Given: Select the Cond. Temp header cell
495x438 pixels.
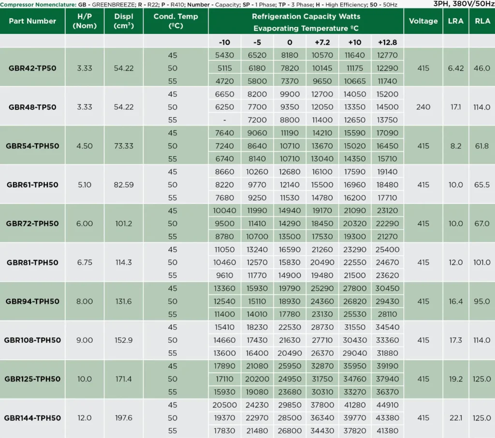Looking at the screenshot, I should [x=176, y=21].
